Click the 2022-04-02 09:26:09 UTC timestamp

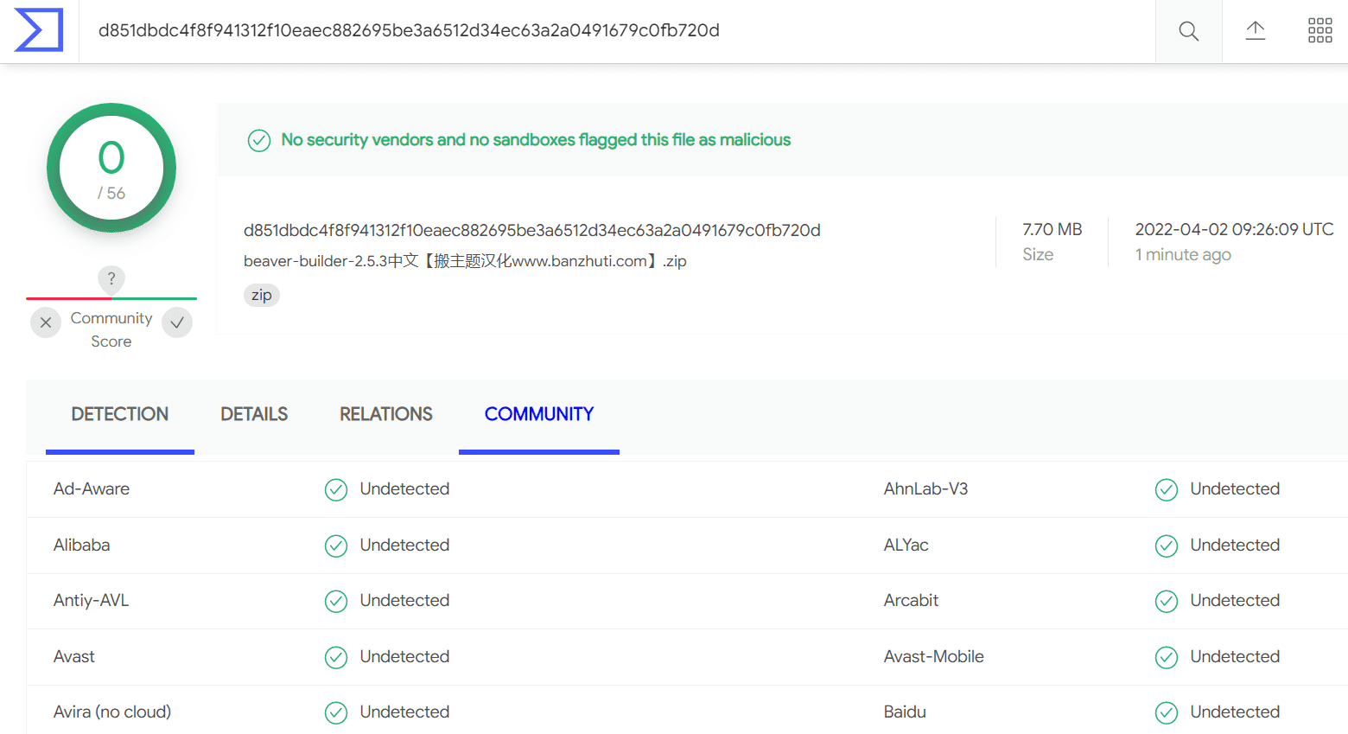click(x=1235, y=229)
